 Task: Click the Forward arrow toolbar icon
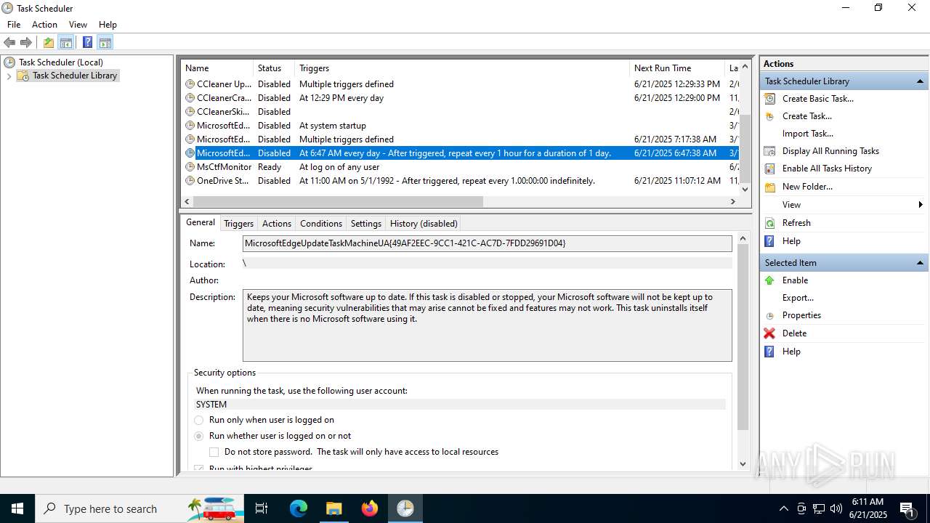26,42
